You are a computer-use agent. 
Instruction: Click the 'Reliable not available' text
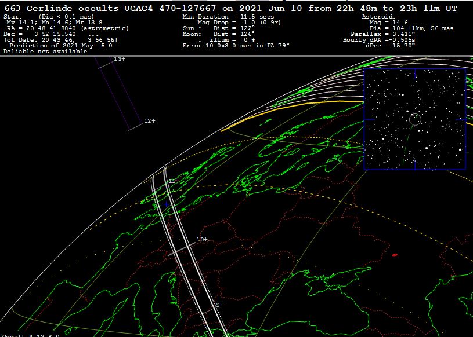click(x=45, y=52)
